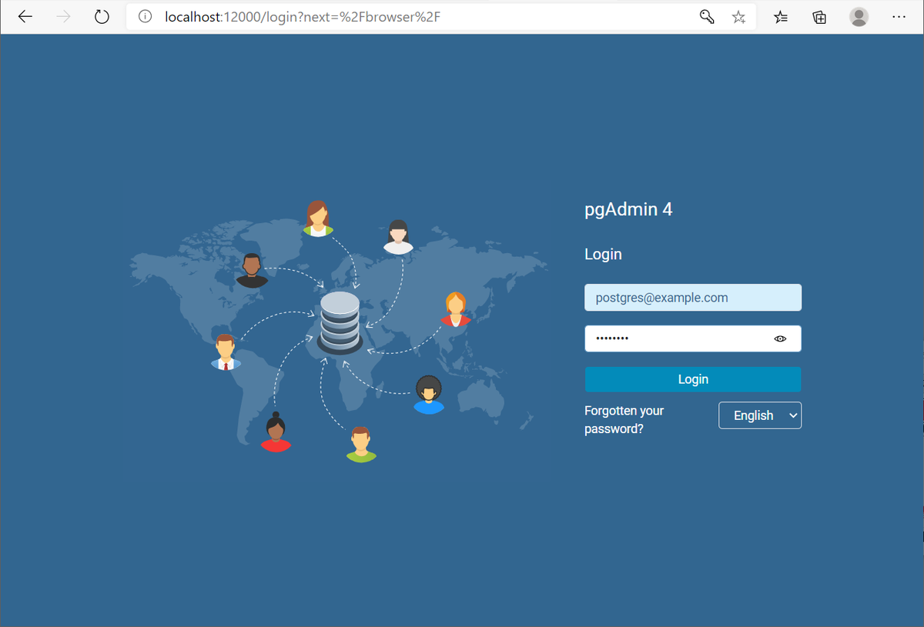Open the collections icon

820,17
